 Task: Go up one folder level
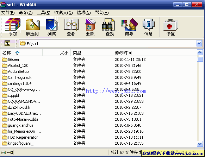click(7, 43)
